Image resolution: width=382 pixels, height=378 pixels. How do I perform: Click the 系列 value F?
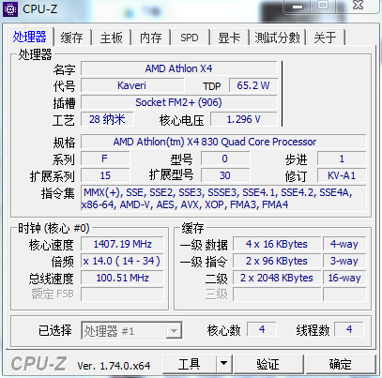(x=105, y=159)
